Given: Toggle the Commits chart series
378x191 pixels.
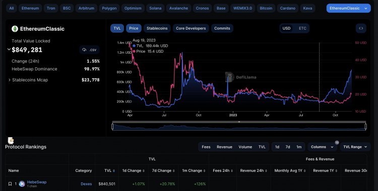Looking at the screenshot, I should click(222, 28).
